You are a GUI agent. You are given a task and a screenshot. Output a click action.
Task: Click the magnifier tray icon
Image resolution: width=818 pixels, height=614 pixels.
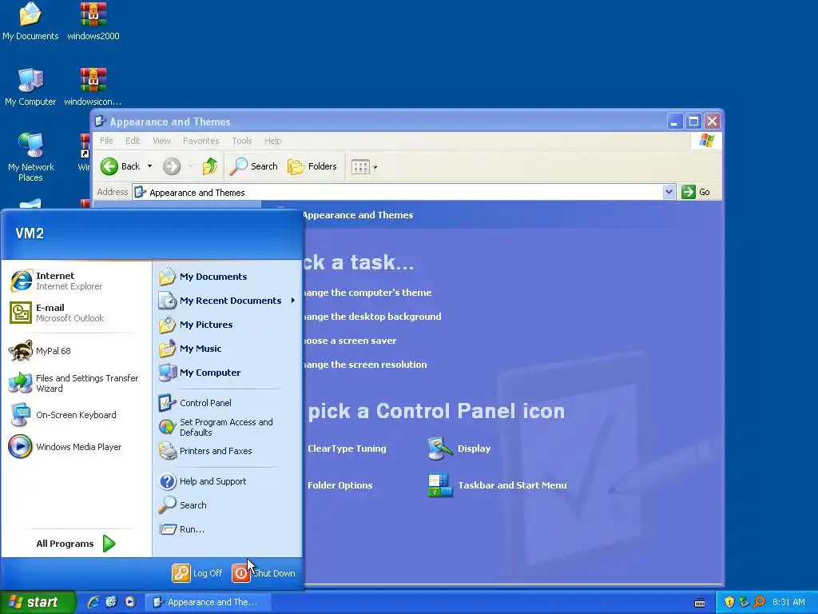pyautogui.click(x=760, y=603)
